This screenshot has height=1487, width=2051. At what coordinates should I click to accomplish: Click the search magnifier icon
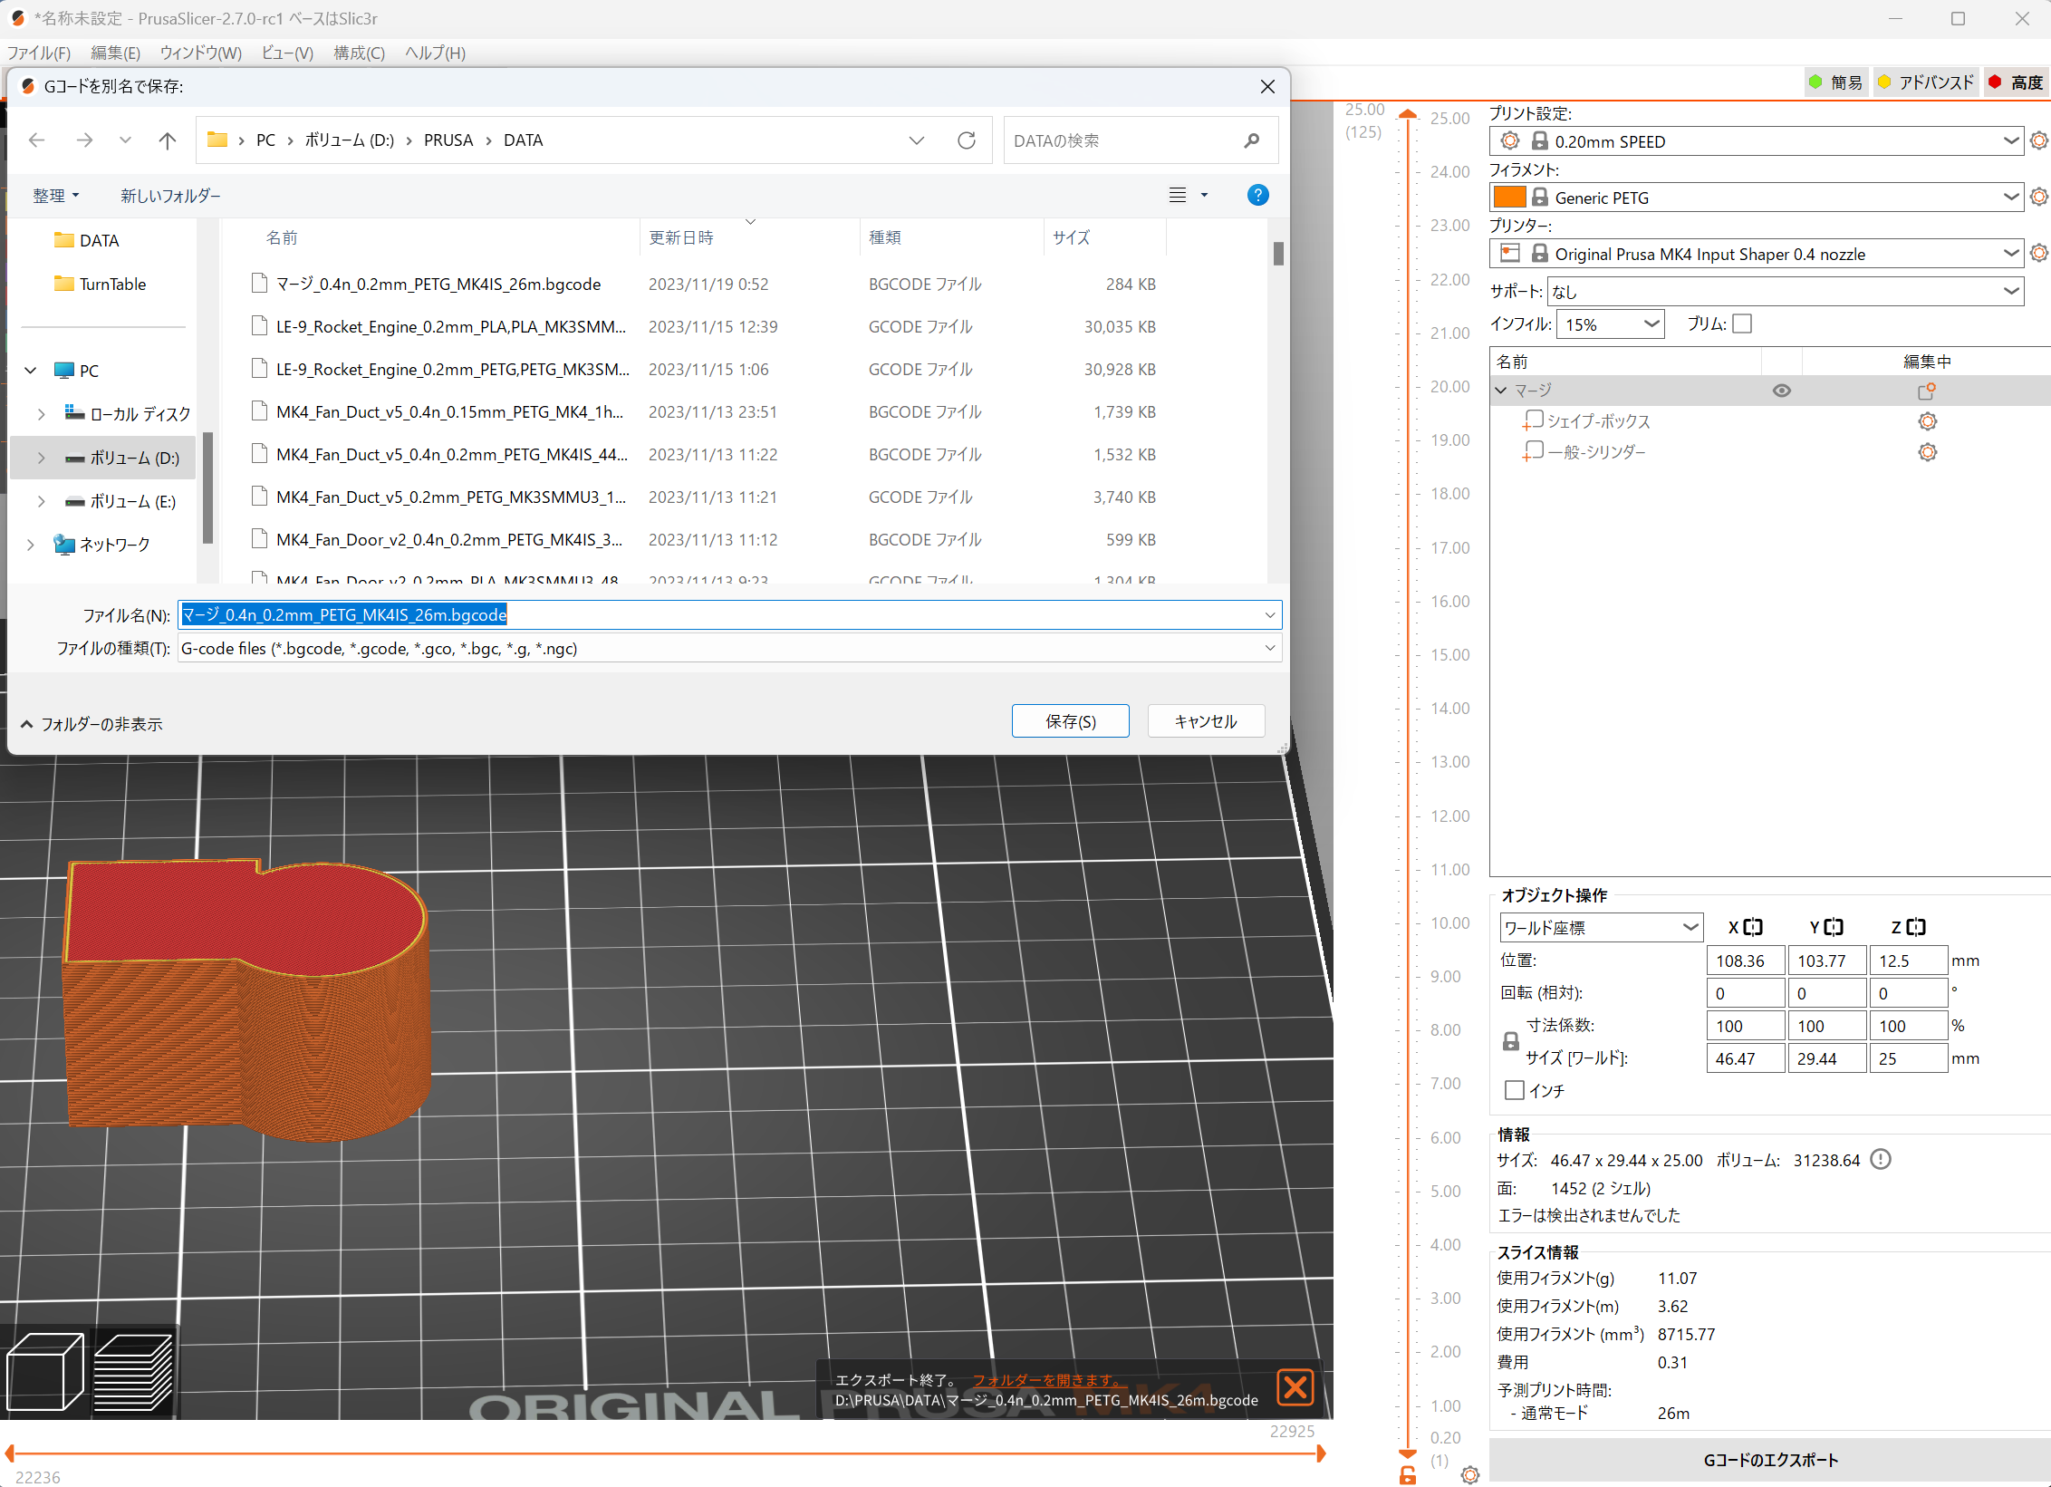coord(1252,140)
